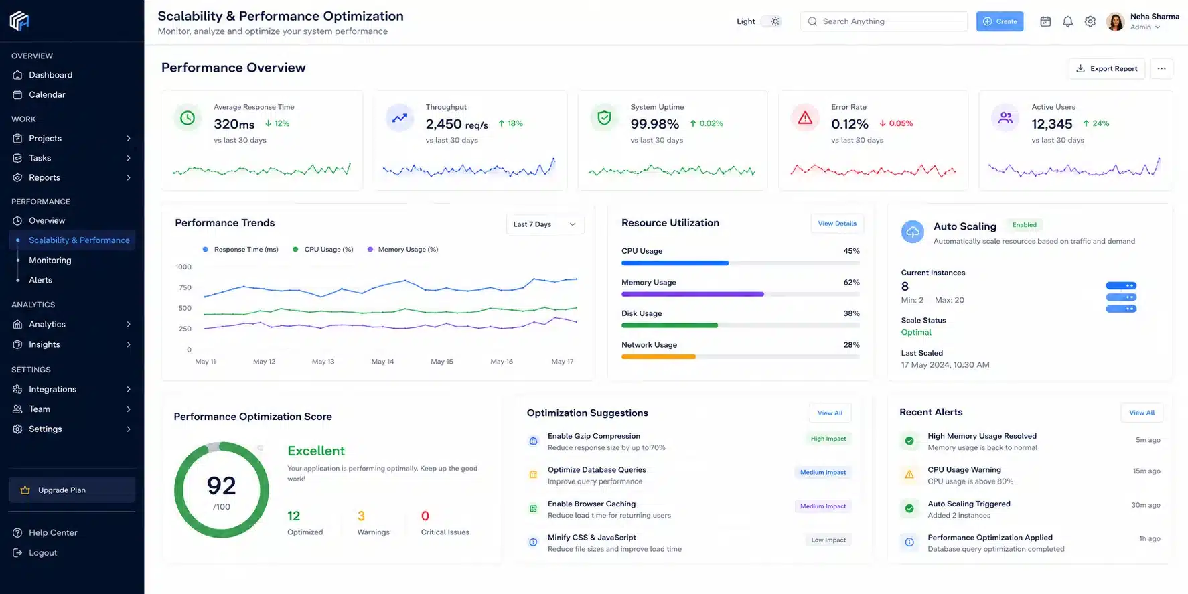
Task: Click View Details in Resource Utilization
Action: pos(837,224)
